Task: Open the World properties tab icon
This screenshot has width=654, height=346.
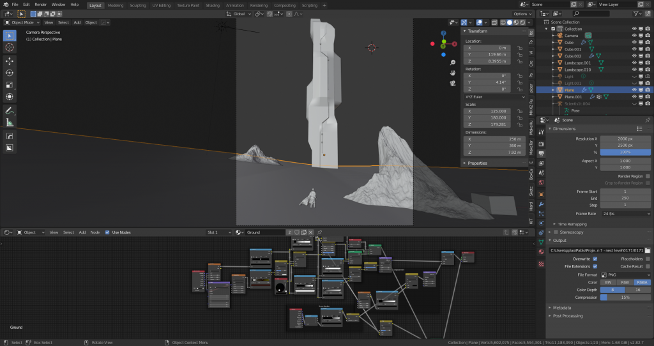Action: 541,182
